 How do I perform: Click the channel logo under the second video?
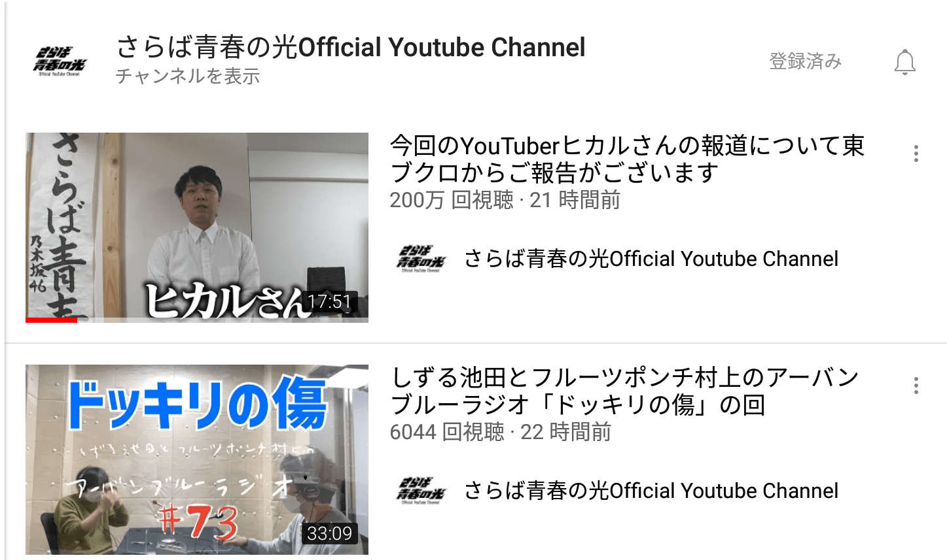click(x=421, y=491)
